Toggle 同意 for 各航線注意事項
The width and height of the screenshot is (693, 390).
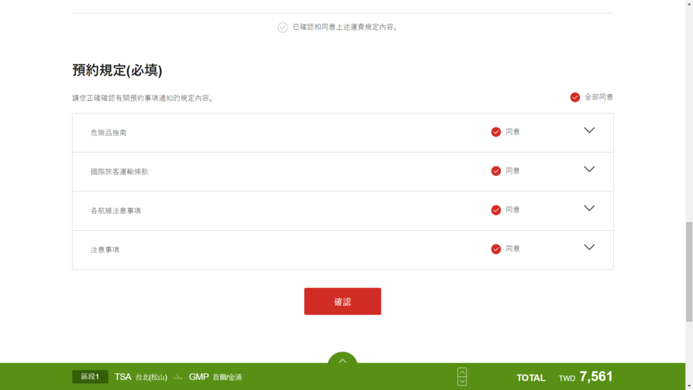[496, 210]
